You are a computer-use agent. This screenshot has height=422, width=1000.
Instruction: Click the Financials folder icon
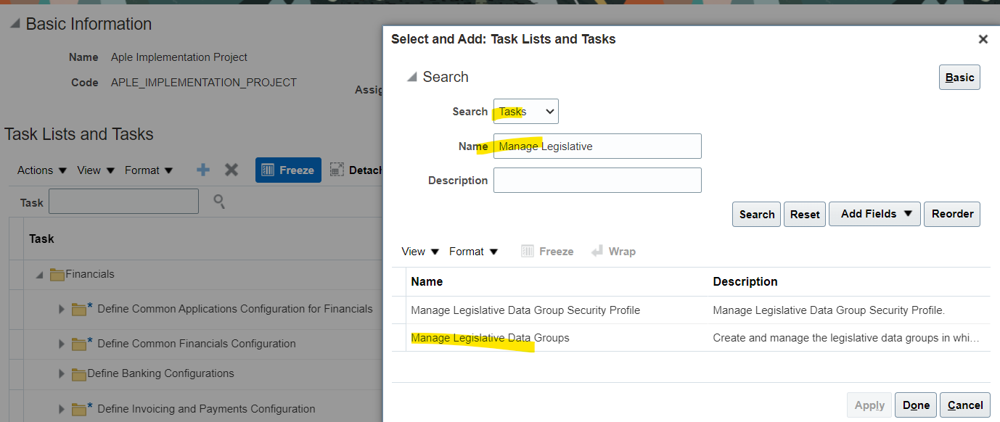(x=57, y=275)
